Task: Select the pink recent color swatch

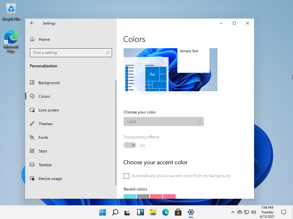Action: pos(169,196)
